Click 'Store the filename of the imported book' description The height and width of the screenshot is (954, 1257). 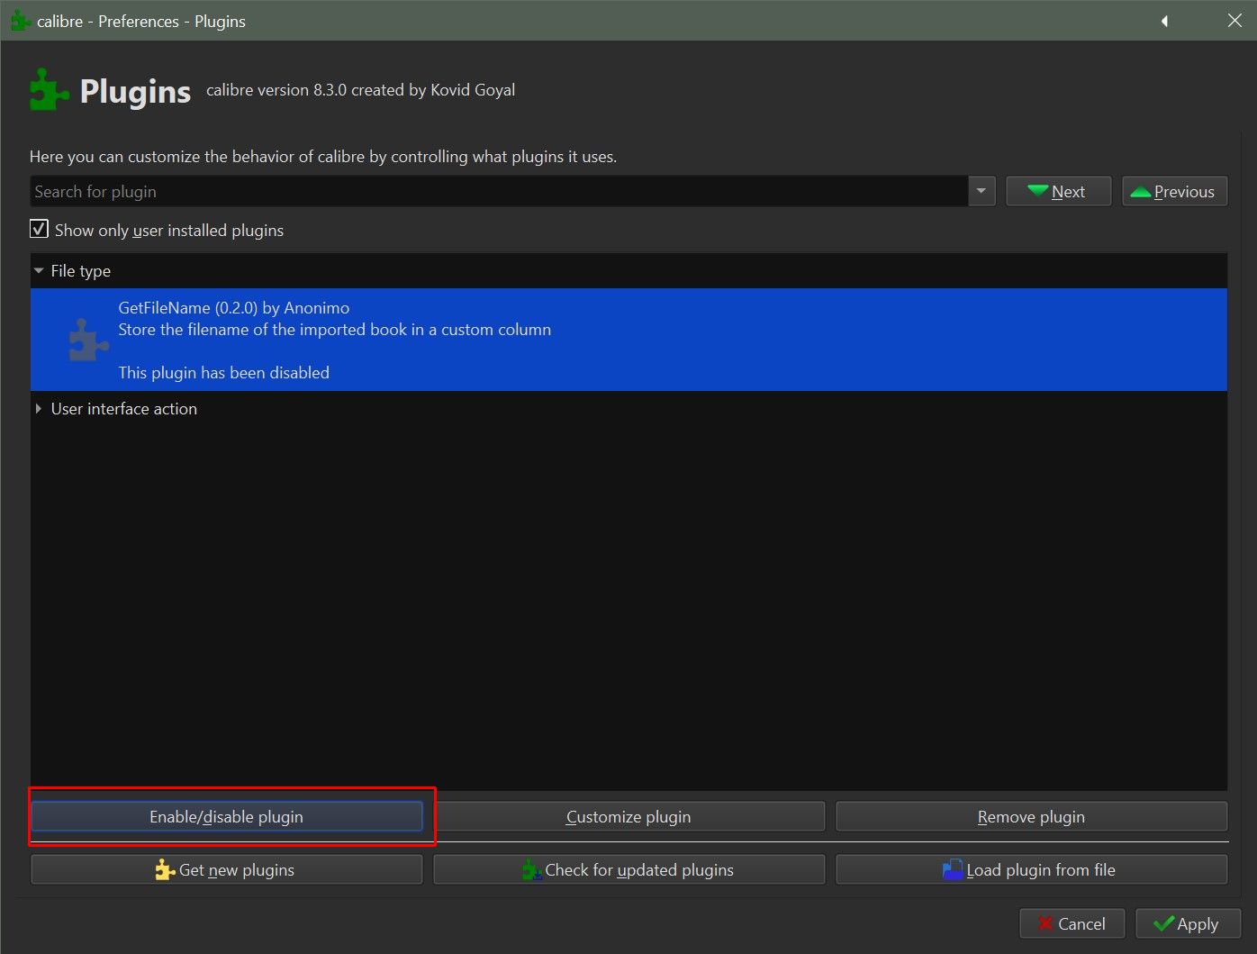coord(335,329)
